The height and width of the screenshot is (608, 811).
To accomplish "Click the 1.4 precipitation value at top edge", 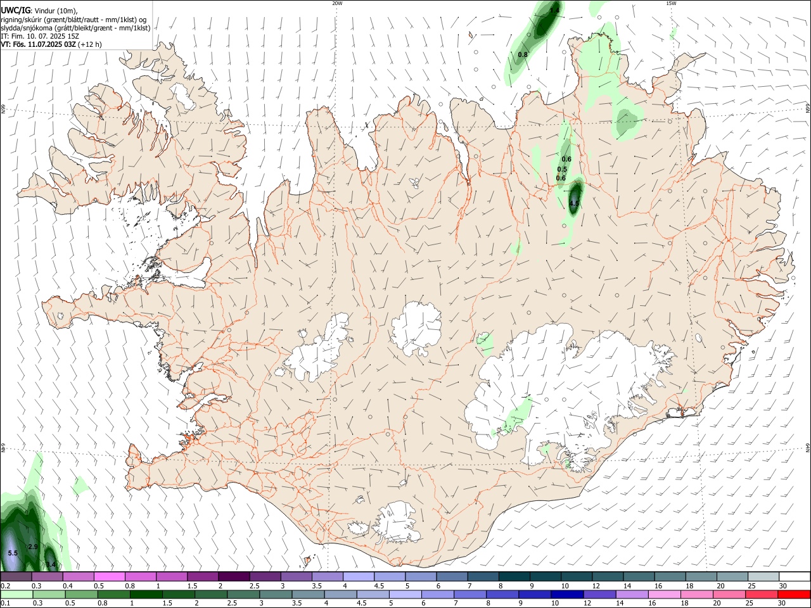I will tap(554, 10).
